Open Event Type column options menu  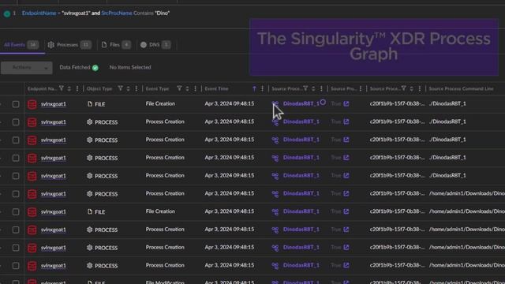(195, 88)
